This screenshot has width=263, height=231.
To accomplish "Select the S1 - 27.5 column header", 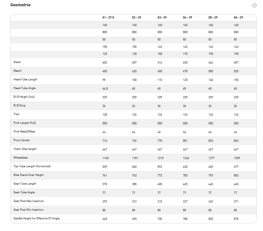I will (x=108, y=17).
